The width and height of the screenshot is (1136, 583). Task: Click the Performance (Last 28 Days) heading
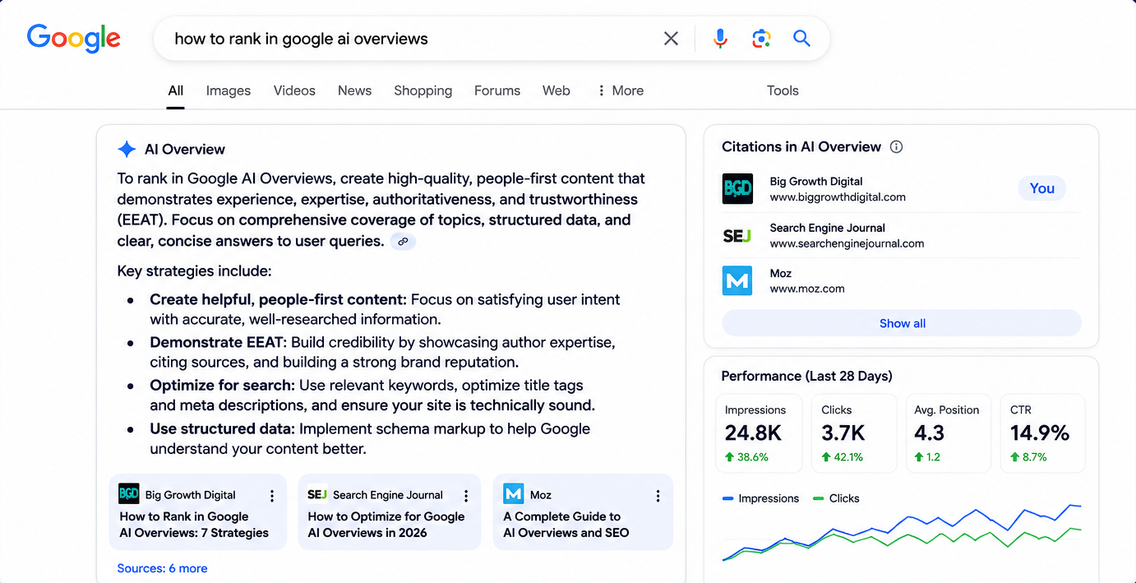click(x=806, y=376)
